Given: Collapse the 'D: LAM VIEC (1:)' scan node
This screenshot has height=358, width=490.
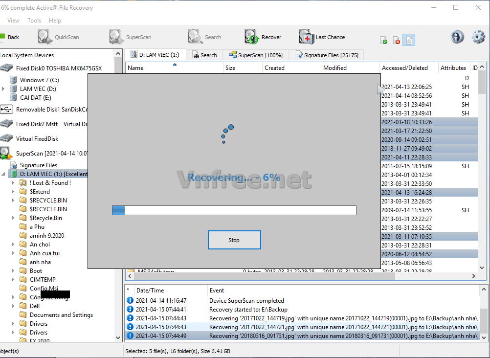Looking at the screenshot, I should (x=4, y=174).
